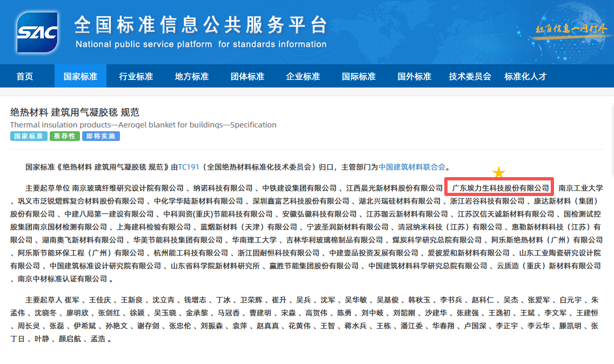
Task: Click the blue 即将实施 badge
Action: pos(101,136)
